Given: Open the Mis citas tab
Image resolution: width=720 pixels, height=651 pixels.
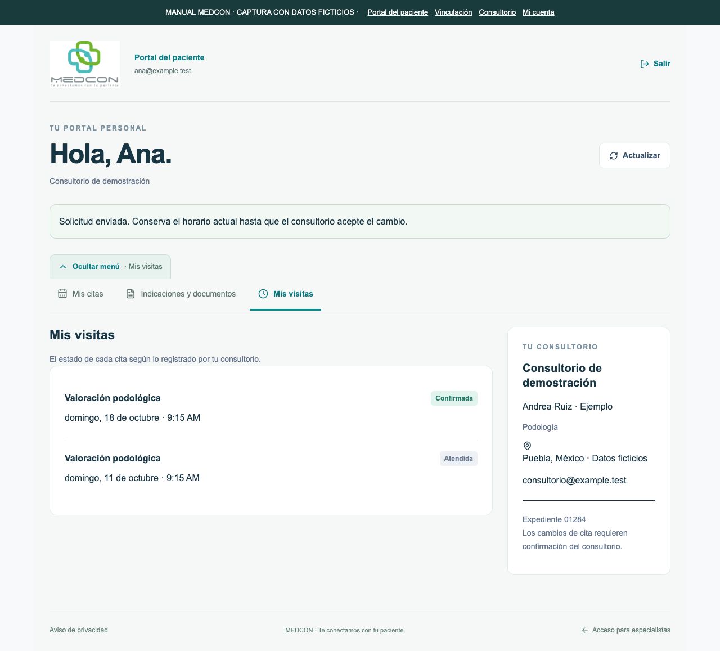Looking at the screenshot, I should pos(81,294).
